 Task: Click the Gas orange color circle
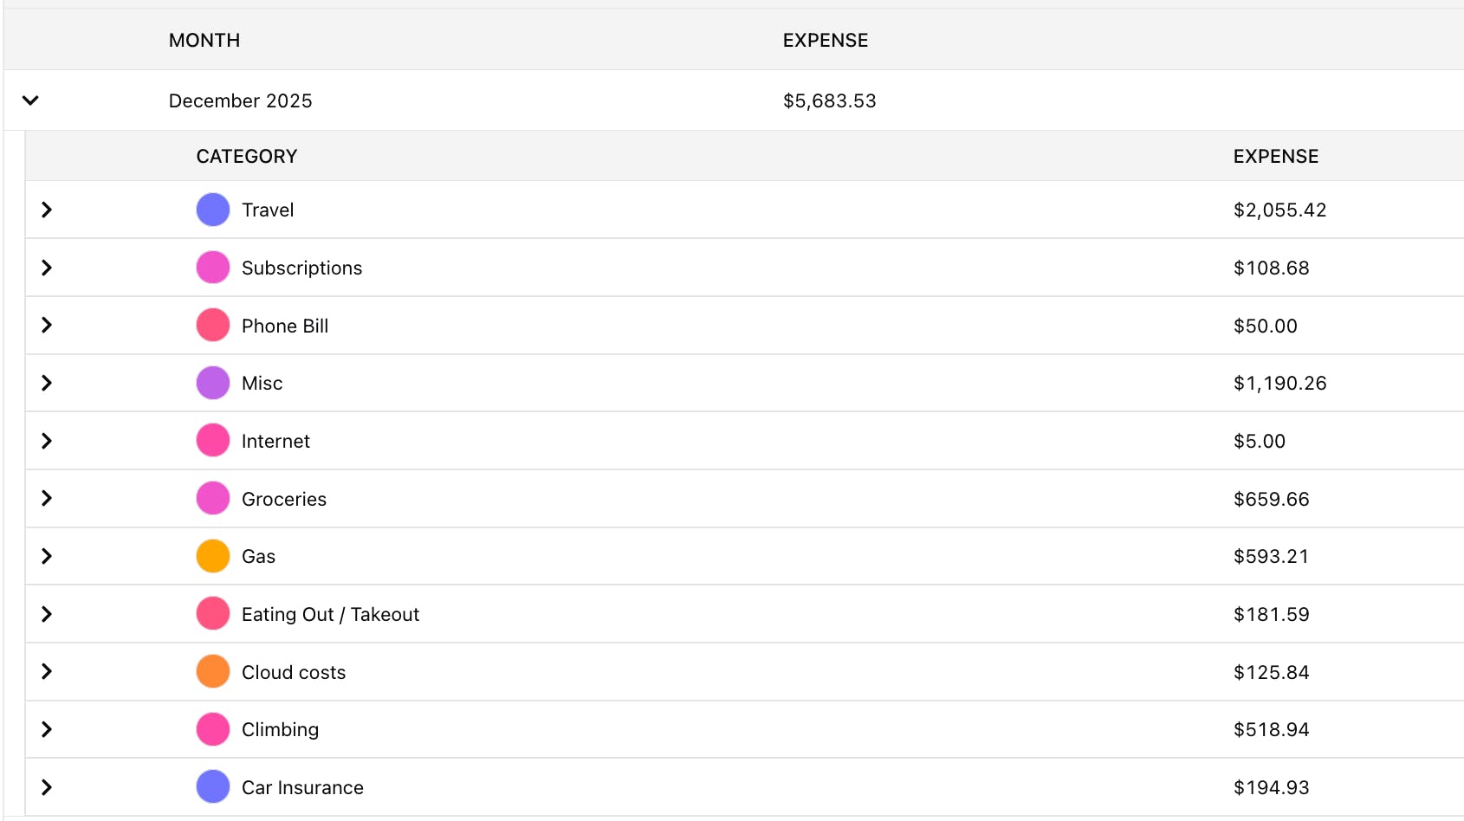tap(213, 556)
